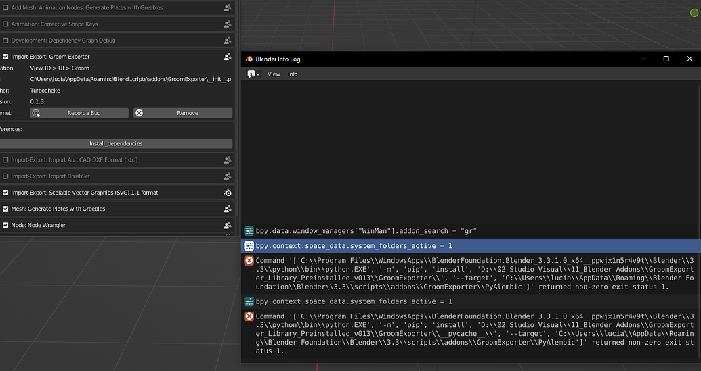Viewport: 701px width, 371px height.
Task: Minimize the Blender Info Log window
Action: click(643, 59)
